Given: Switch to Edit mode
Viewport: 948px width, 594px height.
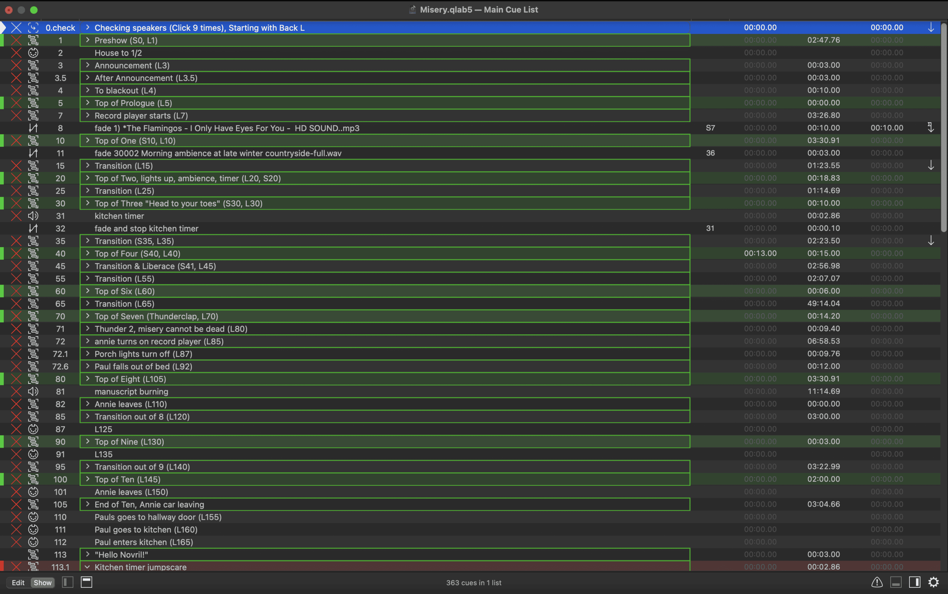Looking at the screenshot, I should point(18,583).
